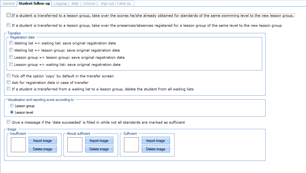This screenshot has height=173, width=306.
Task: Enable 'Waiting list => lesson group' date saving
Action: coord(11,50)
